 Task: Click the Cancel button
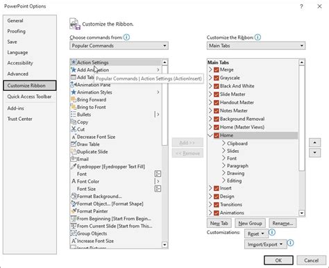pos(311,260)
